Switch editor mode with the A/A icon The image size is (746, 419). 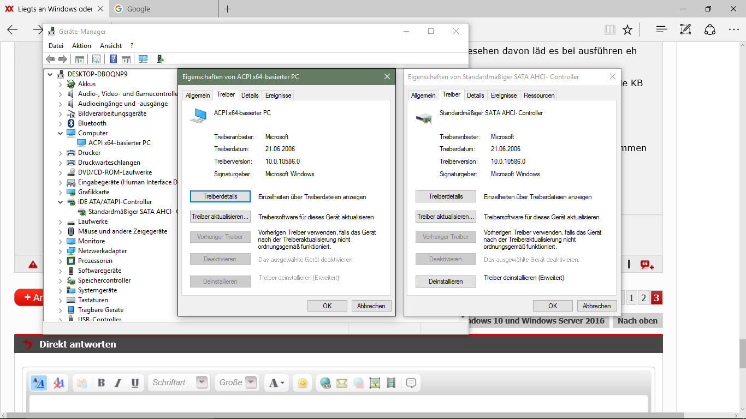point(38,383)
